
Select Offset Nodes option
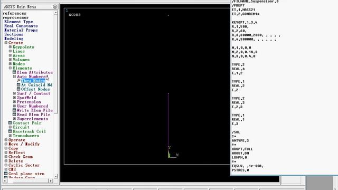coord(35,89)
